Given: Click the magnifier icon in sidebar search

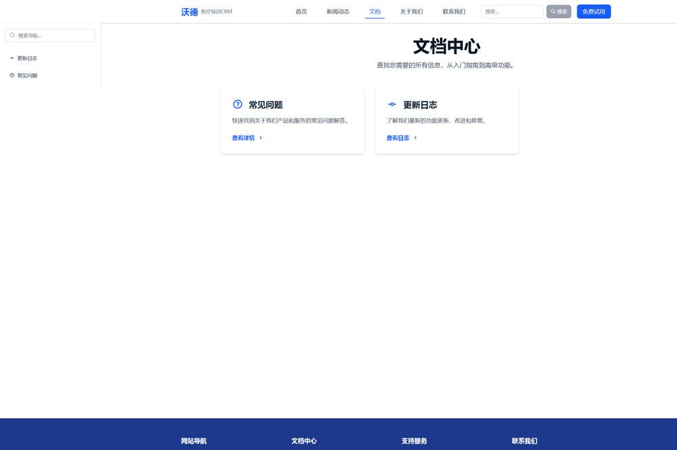Looking at the screenshot, I should coord(12,35).
